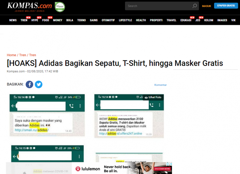Open the 'Saya suka dengan masker' screenshot thumbnail
The width and height of the screenshot is (240, 174).
[47, 115]
